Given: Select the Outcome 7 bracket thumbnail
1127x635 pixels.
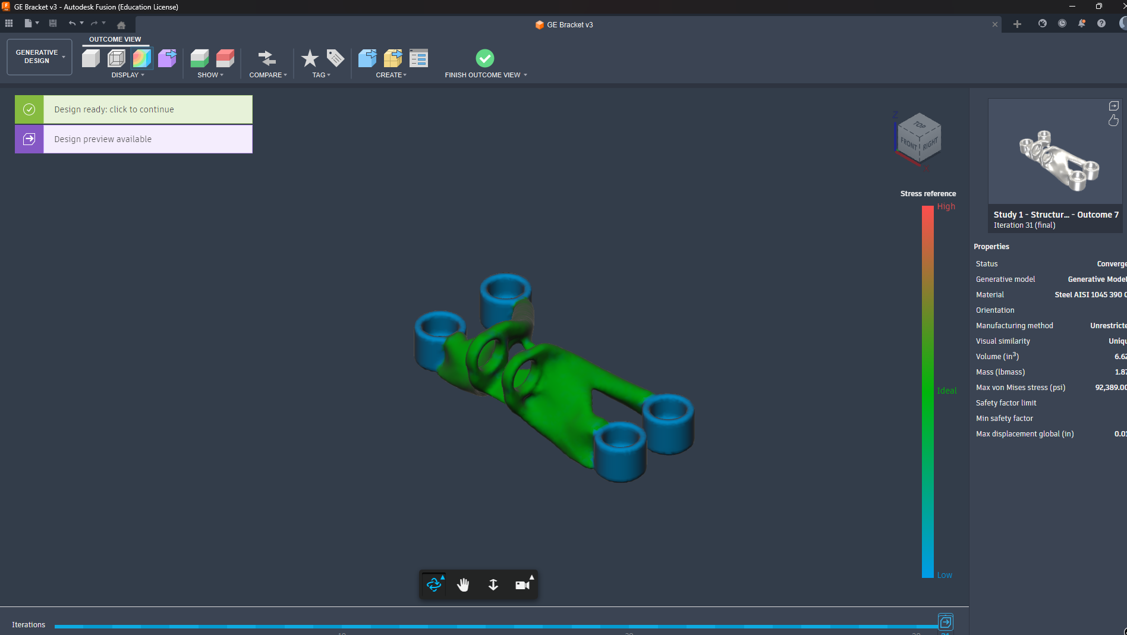Looking at the screenshot, I should [1055, 152].
